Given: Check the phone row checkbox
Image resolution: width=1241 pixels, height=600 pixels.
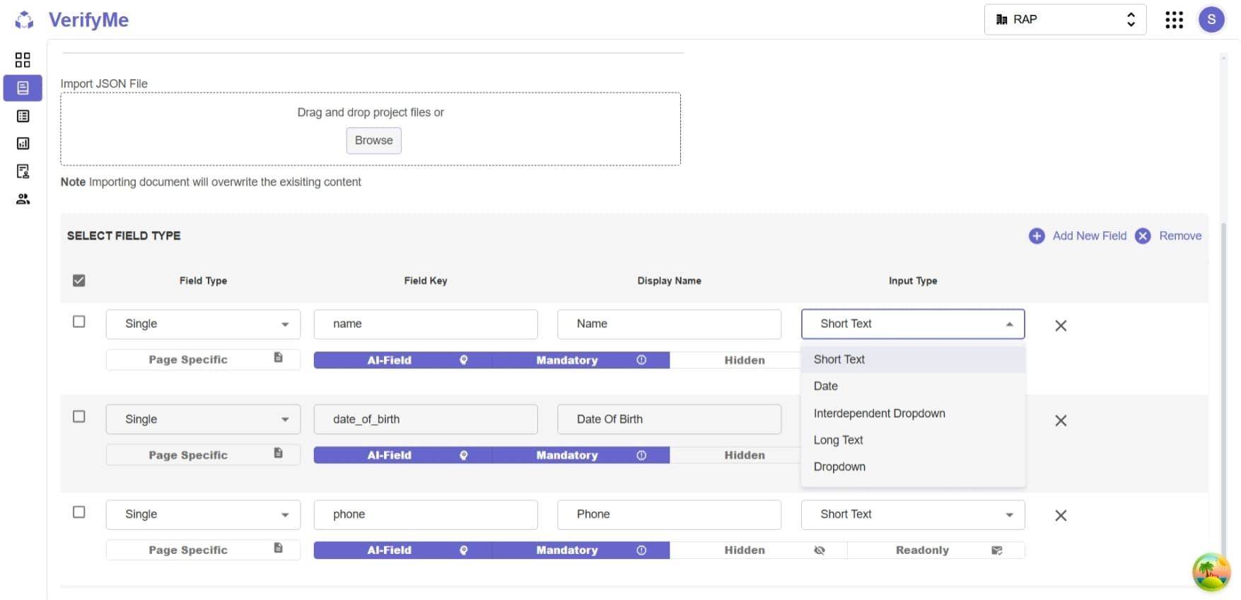Looking at the screenshot, I should (x=79, y=512).
